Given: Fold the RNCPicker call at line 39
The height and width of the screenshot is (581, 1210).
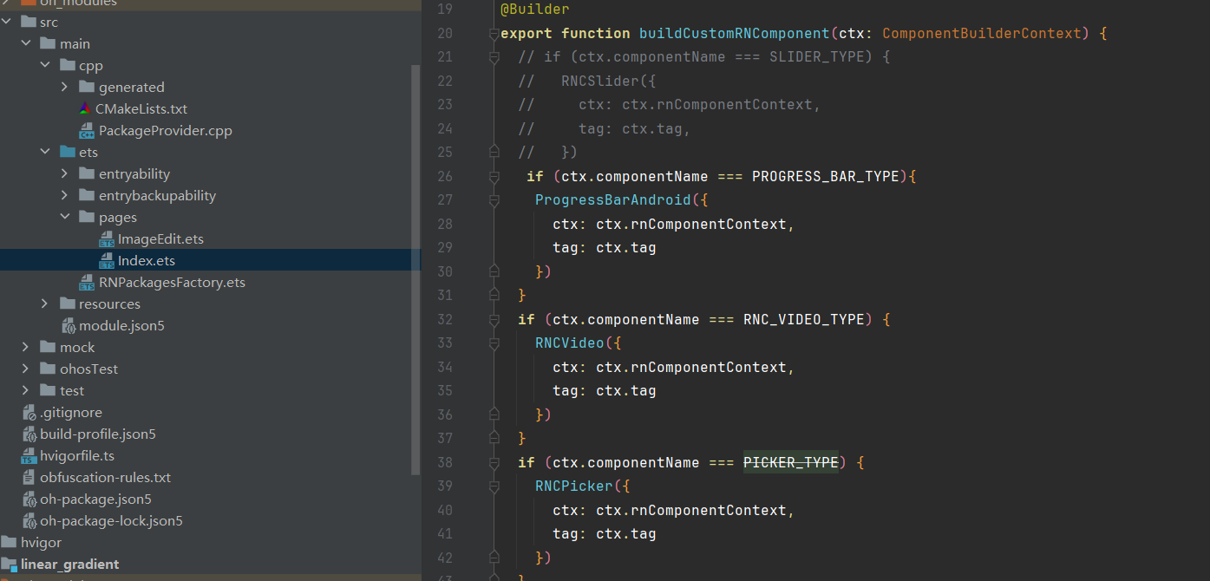Looking at the screenshot, I should coord(494,486).
